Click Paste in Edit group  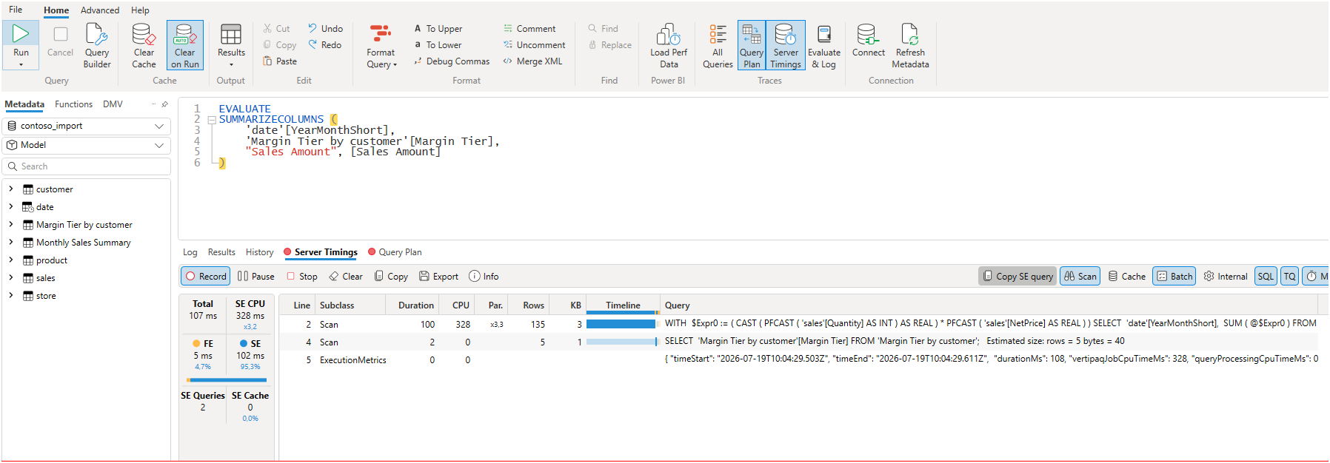[x=280, y=61]
